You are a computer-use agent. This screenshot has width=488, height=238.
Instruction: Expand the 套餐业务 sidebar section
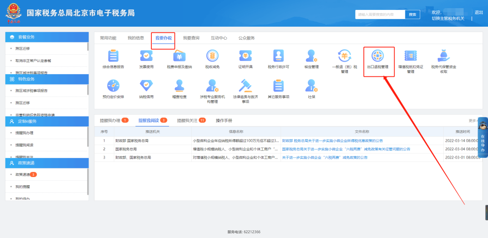[x=47, y=37]
